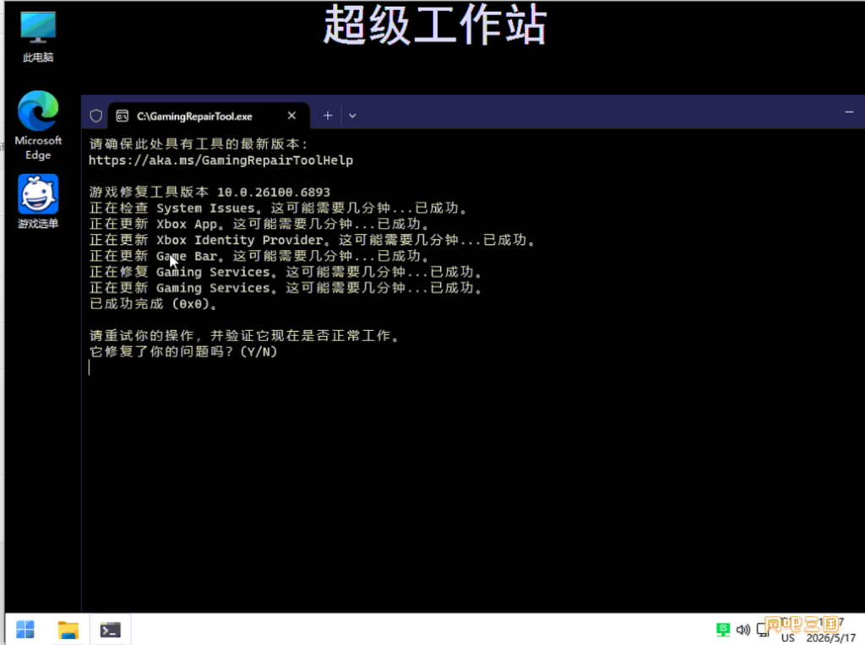Click the US language indicator
Viewport: 865px width, 645px height.
point(788,638)
